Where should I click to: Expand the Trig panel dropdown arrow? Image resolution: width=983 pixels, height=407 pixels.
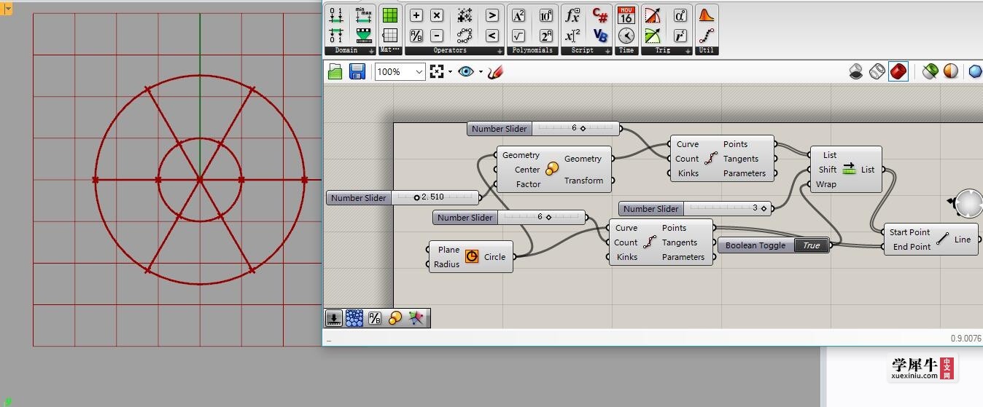688,51
